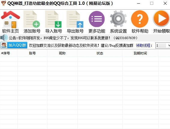Click the monkey app icon in title bar
Image resolution: width=170 pixels, height=129 pixels.
pos(3,3)
